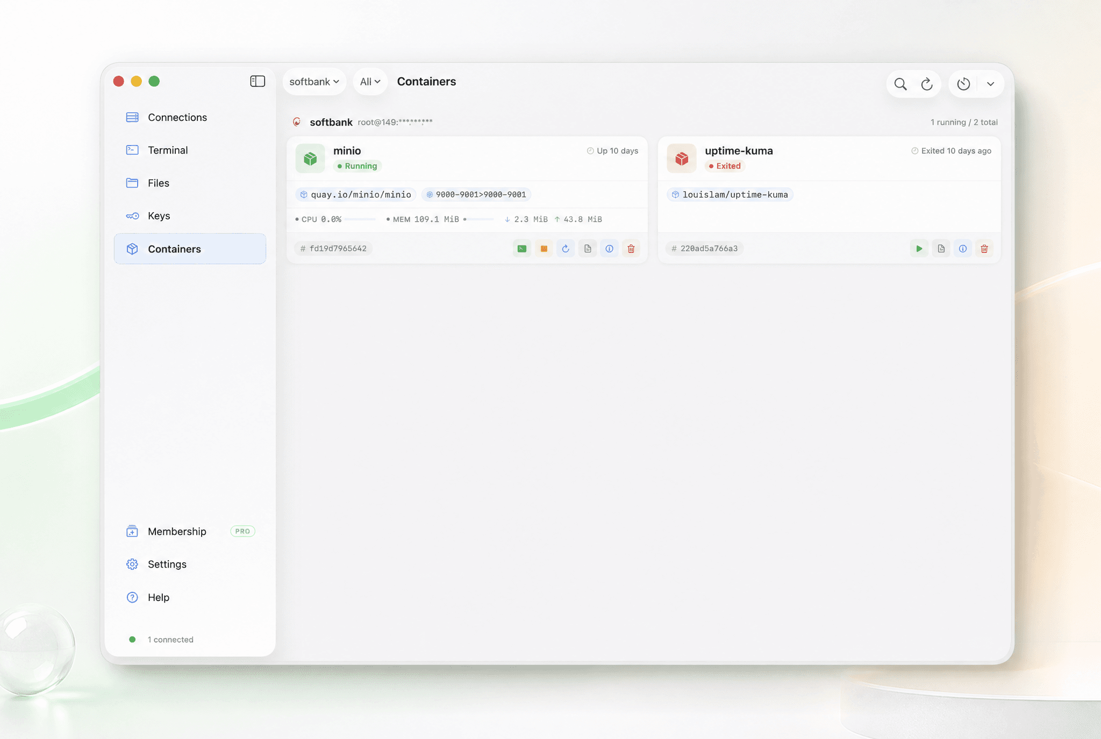Click the Exited 10 days ago label

[951, 151]
